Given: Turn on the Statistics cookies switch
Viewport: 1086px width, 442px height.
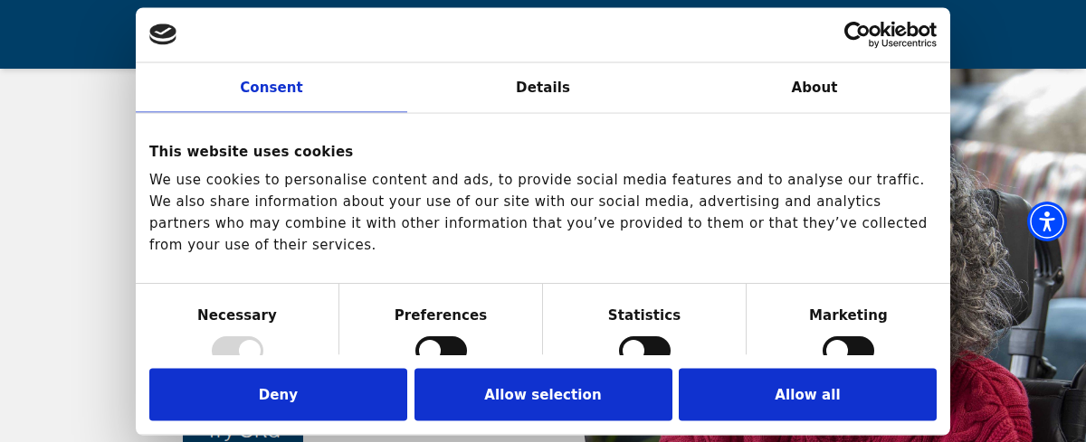Looking at the screenshot, I should pyautogui.click(x=644, y=347).
